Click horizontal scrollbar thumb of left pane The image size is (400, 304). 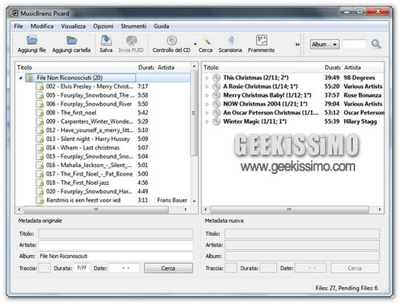[96, 210]
